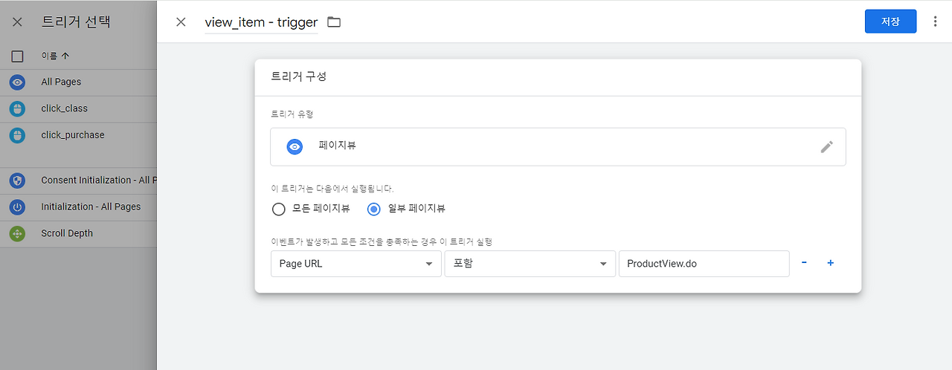952x370 pixels.
Task: Open the three-dot more options menu
Action: (x=936, y=22)
